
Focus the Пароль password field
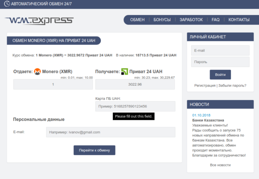pos(220,62)
